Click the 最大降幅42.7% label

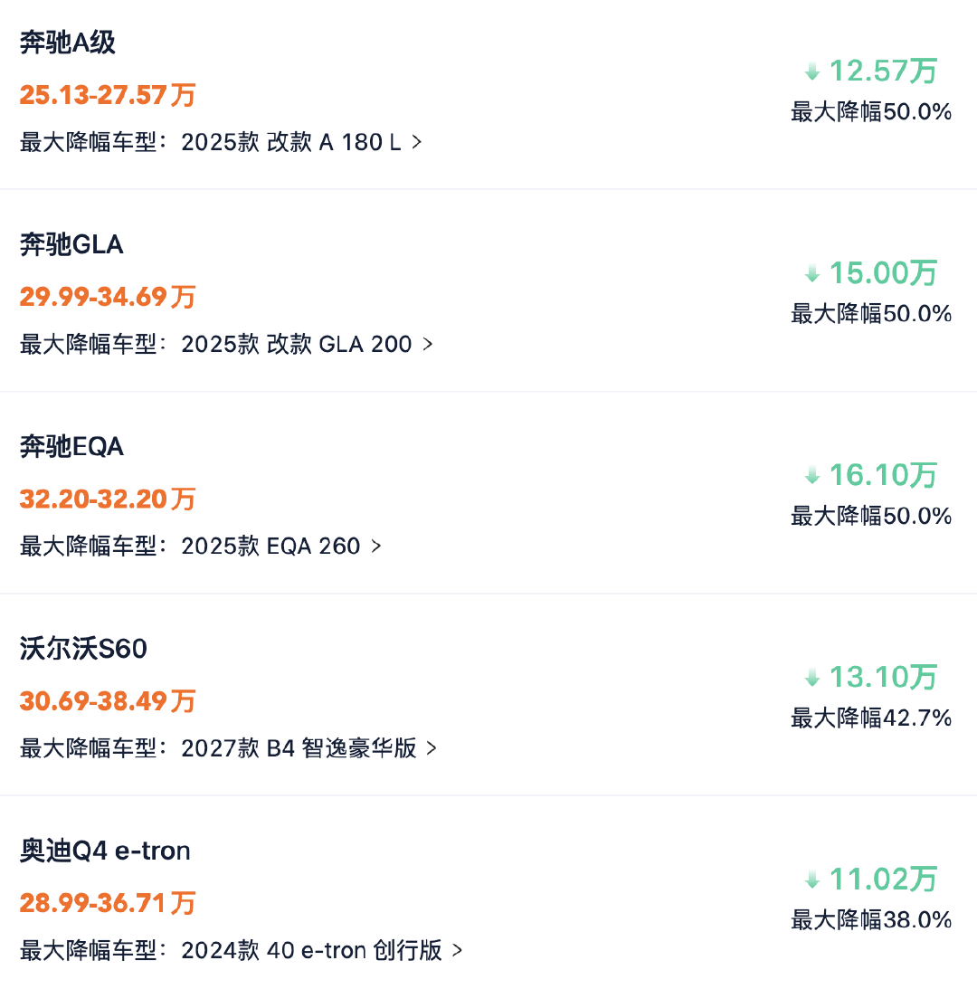pyautogui.click(x=871, y=718)
